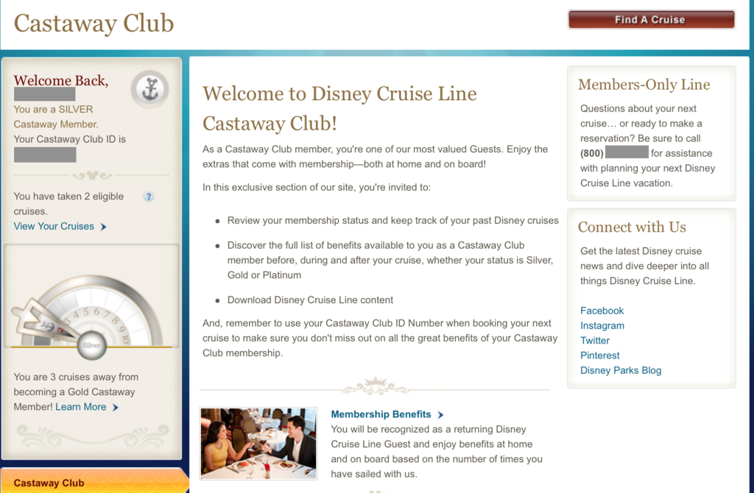
Task: Click the '(800)' phone number text
Action: click(591, 153)
